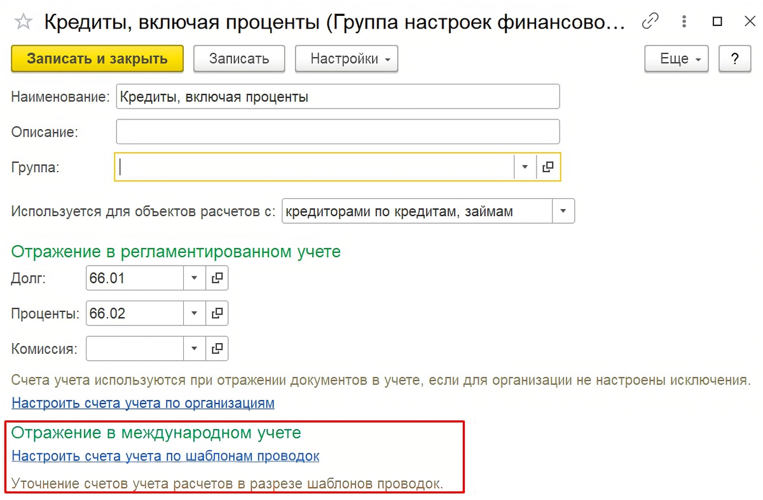763x500 pixels.
Task: Add form to favorites via star icon
Action: tap(23, 21)
